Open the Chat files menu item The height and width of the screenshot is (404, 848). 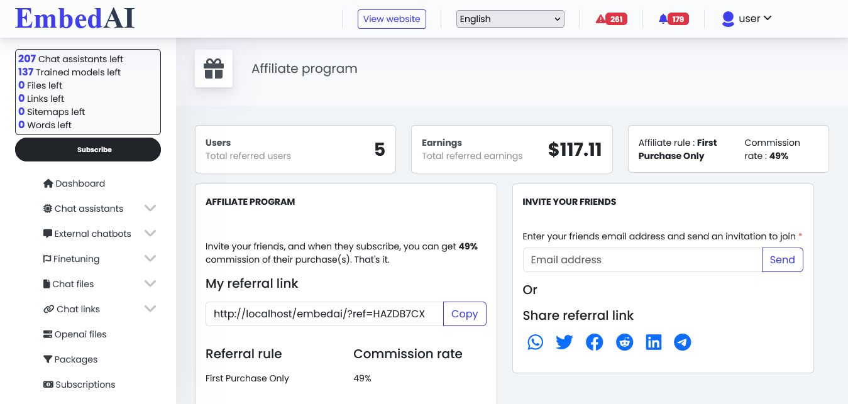point(69,284)
